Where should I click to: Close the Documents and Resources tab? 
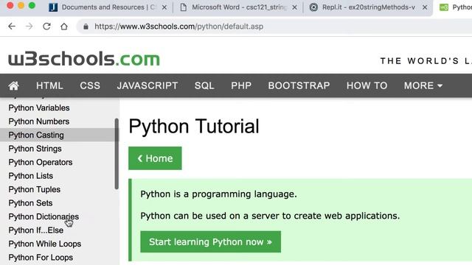[164, 7]
